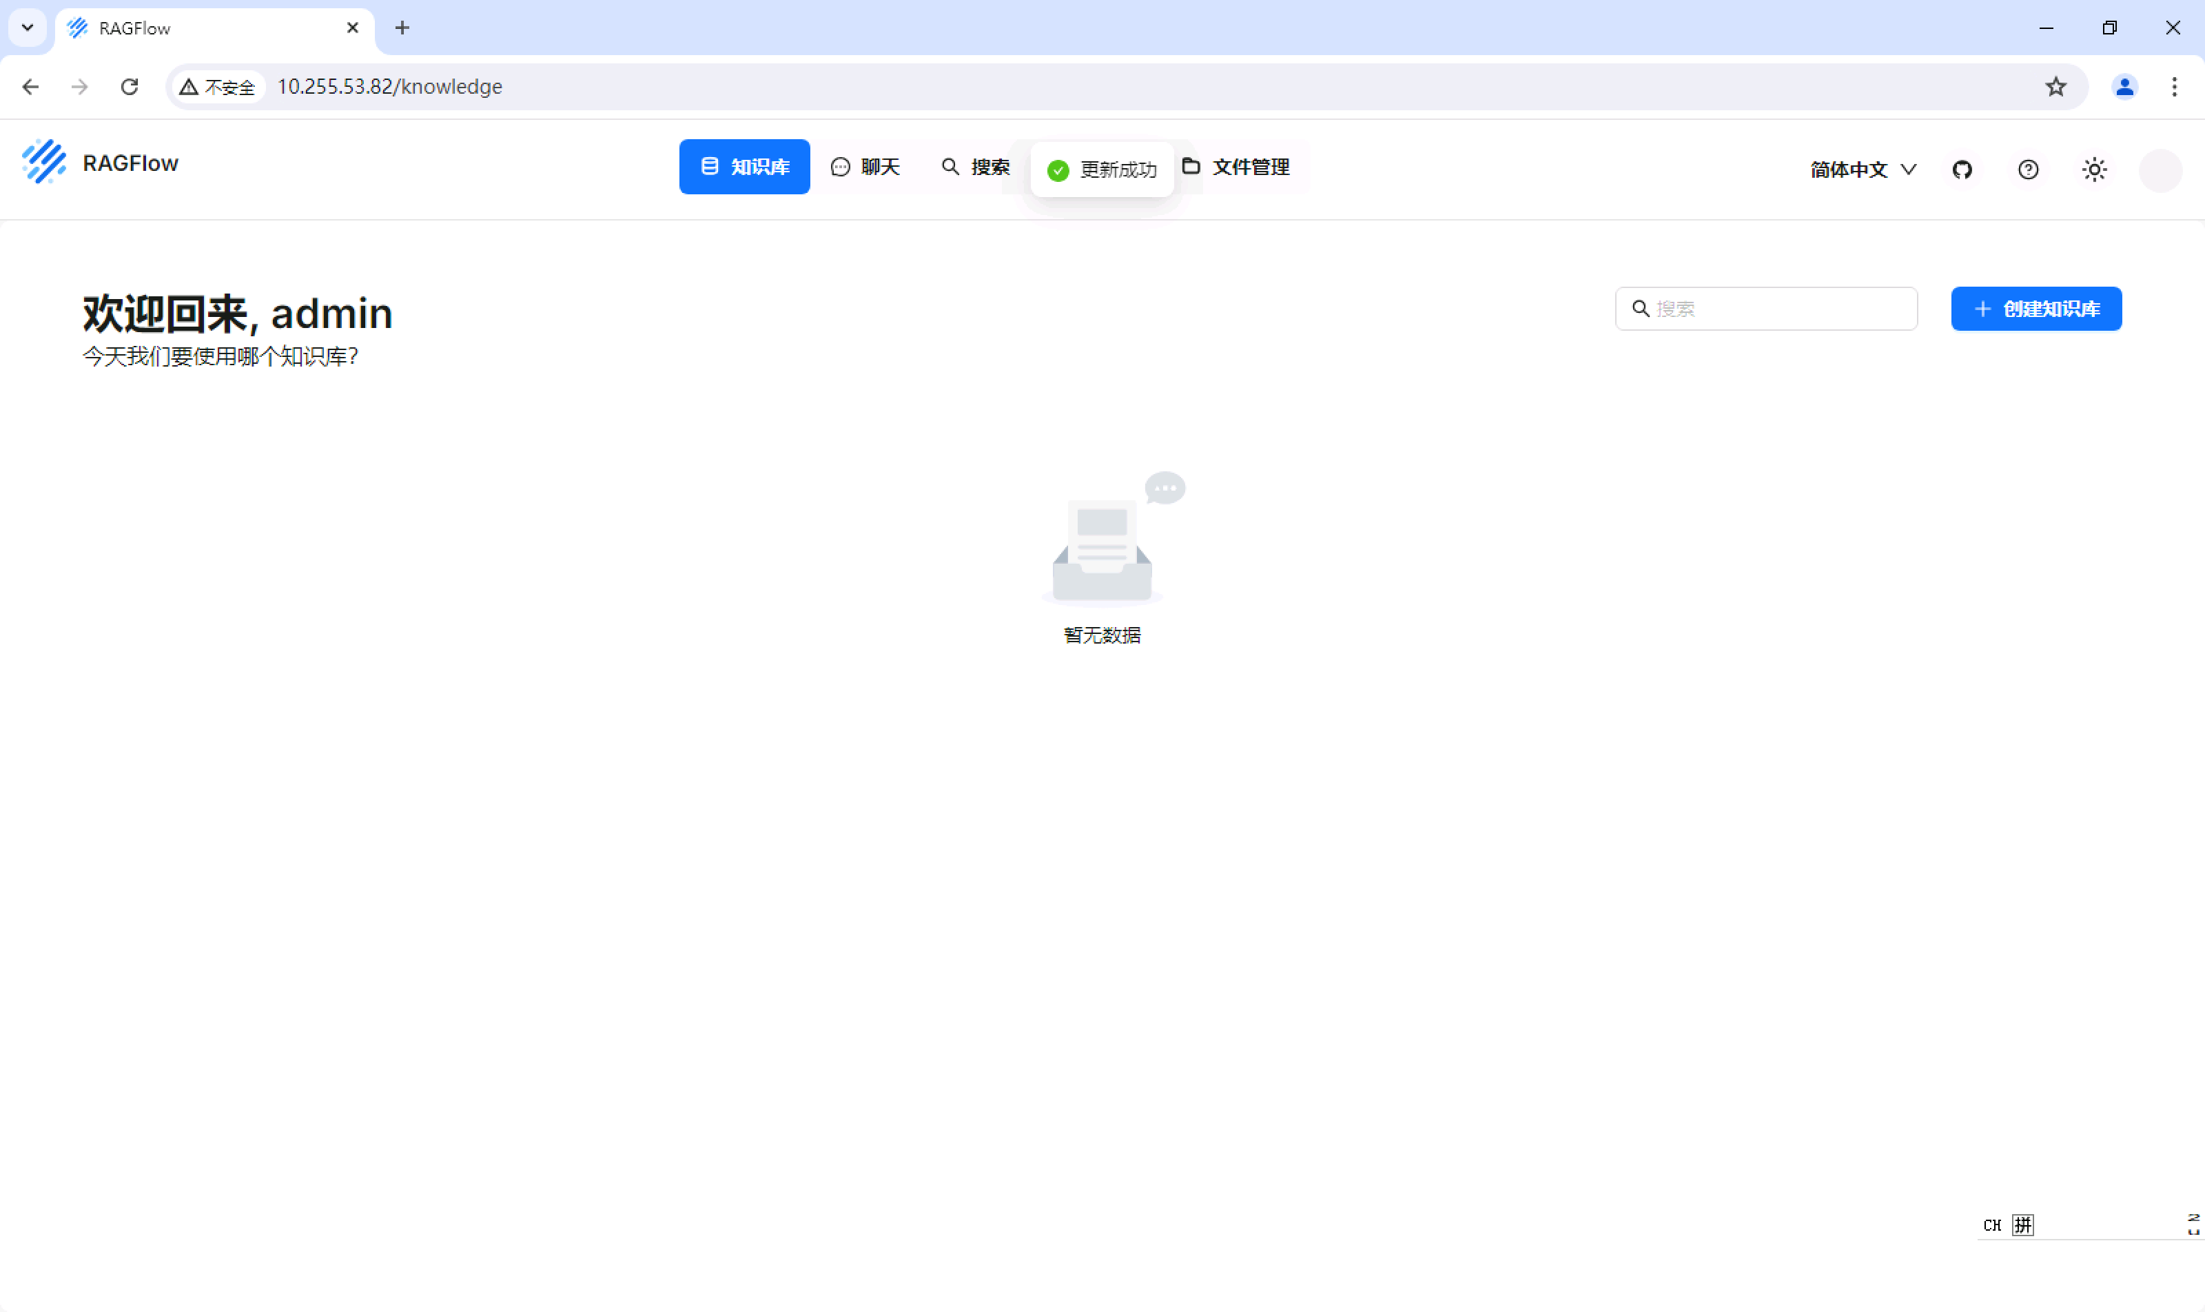This screenshot has width=2205, height=1312.
Task: Click the RAGFlow logo icon
Action: [44, 162]
